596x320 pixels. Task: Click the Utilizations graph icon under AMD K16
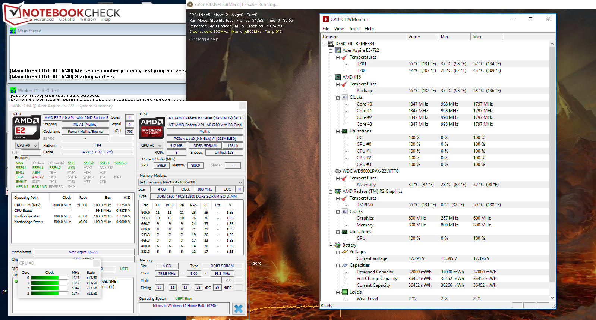tap(345, 131)
